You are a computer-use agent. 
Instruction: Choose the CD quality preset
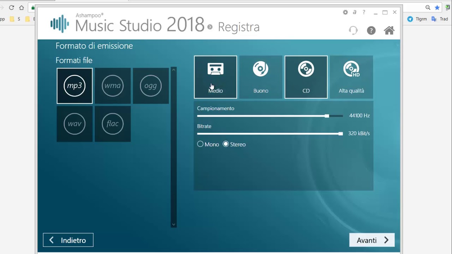[x=306, y=77]
